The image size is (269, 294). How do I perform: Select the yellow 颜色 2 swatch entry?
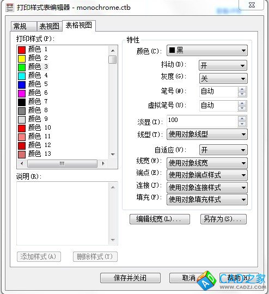(x=33, y=58)
